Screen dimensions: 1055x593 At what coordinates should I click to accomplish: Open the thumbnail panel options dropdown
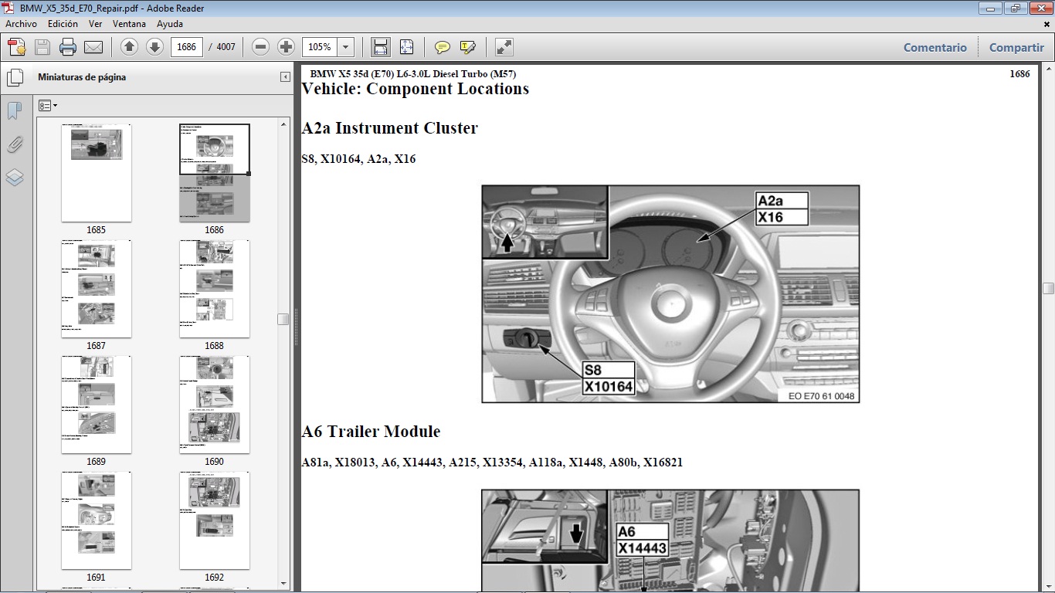pyautogui.click(x=48, y=105)
